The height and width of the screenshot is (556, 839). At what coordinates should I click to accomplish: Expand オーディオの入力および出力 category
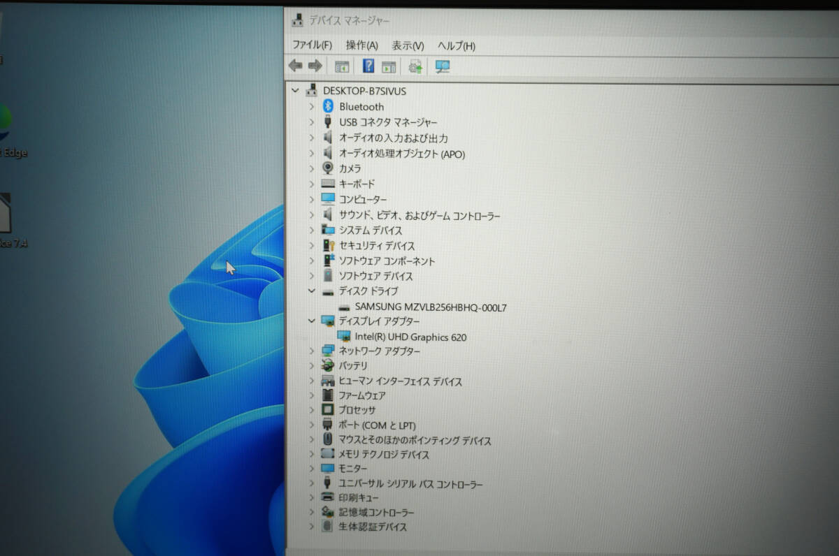click(312, 138)
